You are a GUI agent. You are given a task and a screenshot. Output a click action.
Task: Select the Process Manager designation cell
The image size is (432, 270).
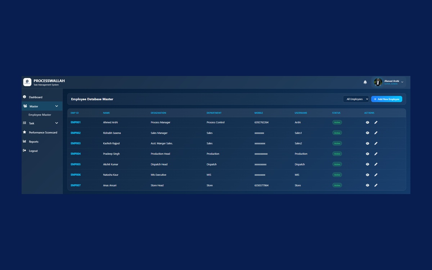[x=161, y=122]
